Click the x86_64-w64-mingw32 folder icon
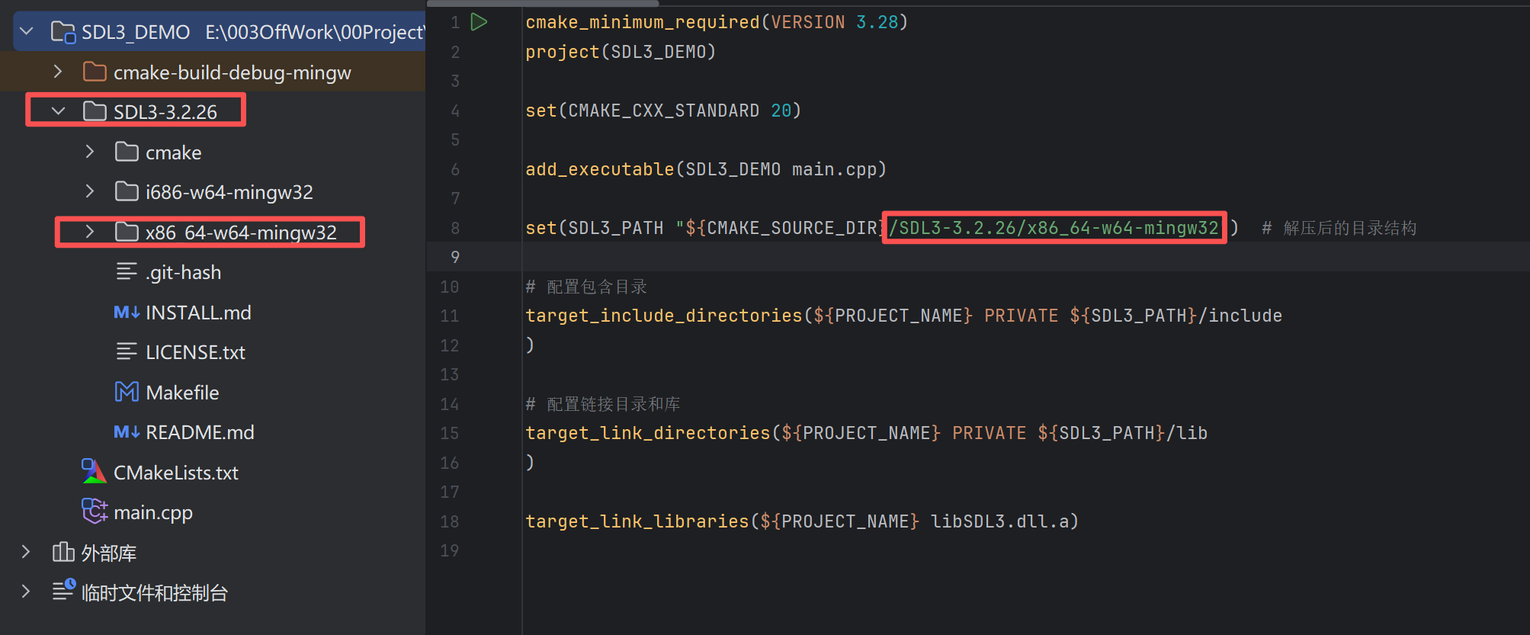Viewport: 1530px width, 635px height. pos(127,232)
